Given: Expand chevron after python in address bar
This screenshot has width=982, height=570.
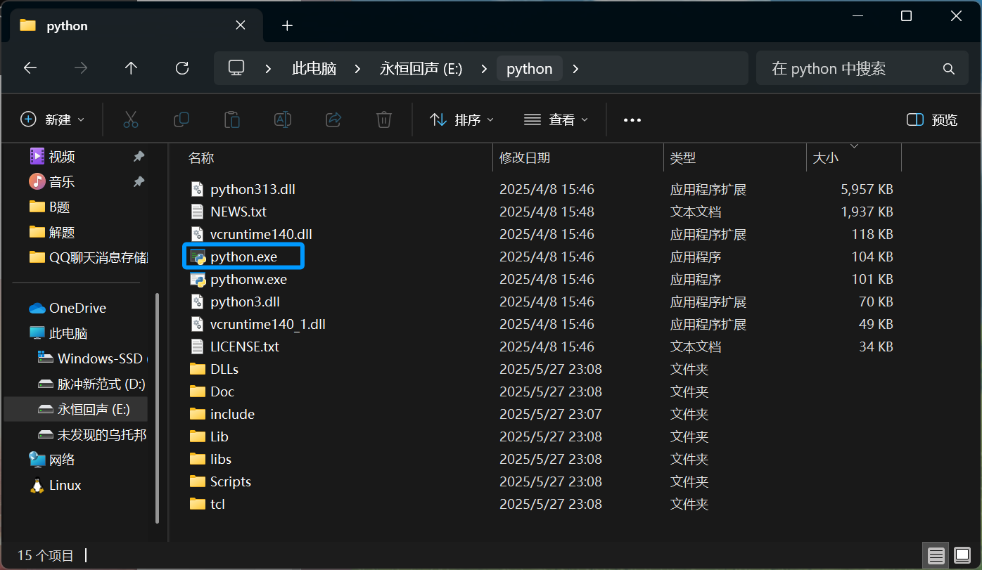Looking at the screenshot, I should click(576, 69).
